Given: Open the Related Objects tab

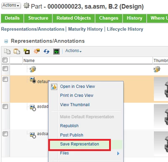Looking at the screenshot, I should click(73, 18).
